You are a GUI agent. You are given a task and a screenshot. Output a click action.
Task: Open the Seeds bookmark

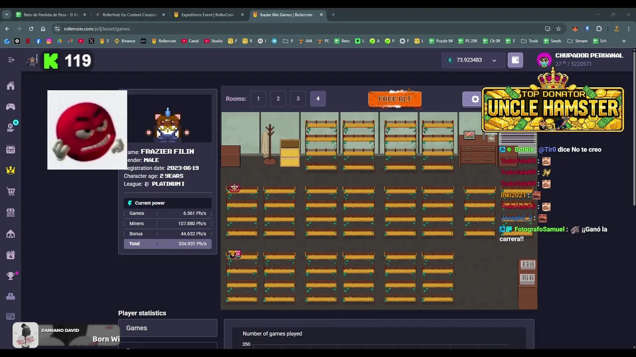[553, 41]
